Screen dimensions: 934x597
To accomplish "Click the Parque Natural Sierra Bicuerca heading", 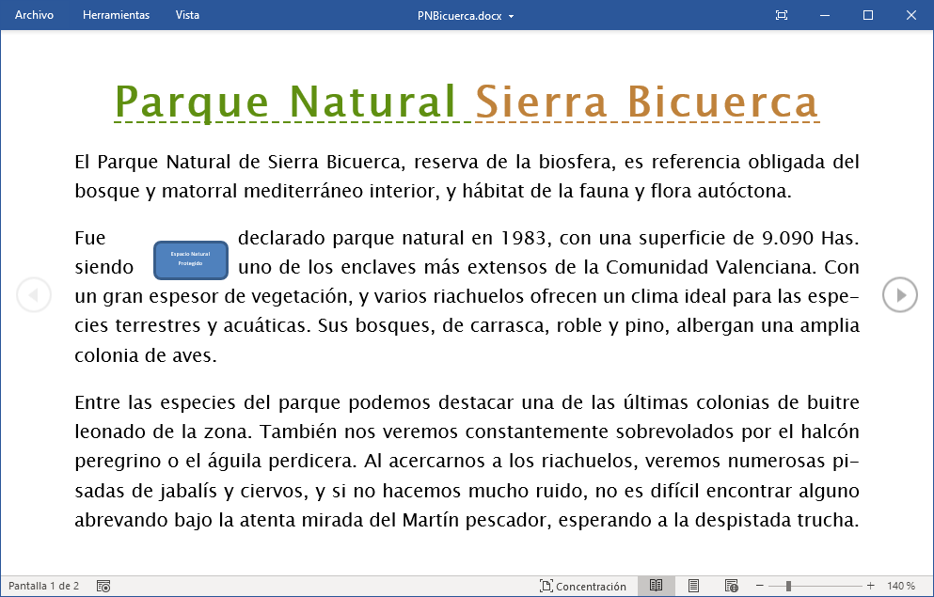I will coord(467,101).
